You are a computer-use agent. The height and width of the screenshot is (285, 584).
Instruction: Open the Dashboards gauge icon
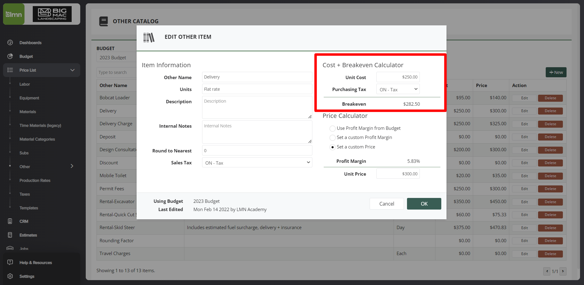coord(10,42)
